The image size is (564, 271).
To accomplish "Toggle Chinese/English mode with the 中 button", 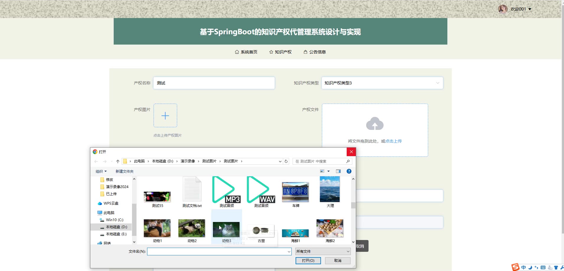I will click(x=524, y=267).
